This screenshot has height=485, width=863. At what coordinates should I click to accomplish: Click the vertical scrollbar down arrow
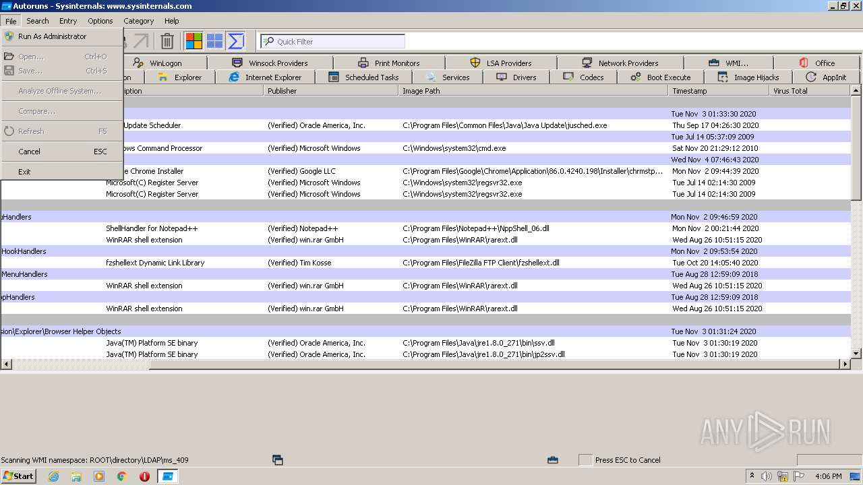pos(856,353)
